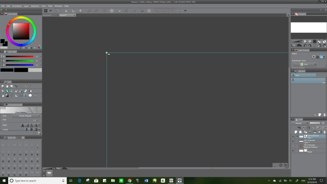
Task: Select Text sub tool group
Action: 303,75
